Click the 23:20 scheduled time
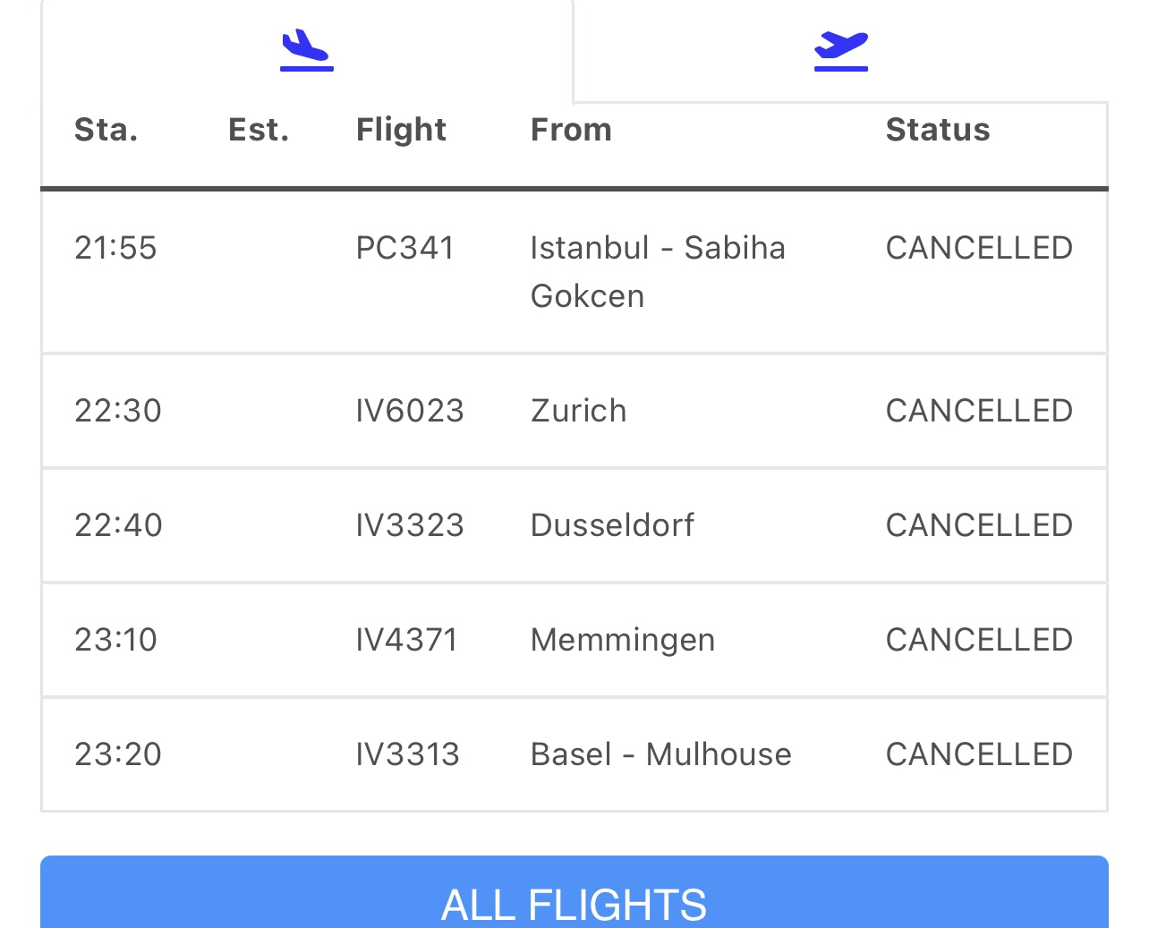This screenshot has height=928, width=1149. tap(118, 754)
